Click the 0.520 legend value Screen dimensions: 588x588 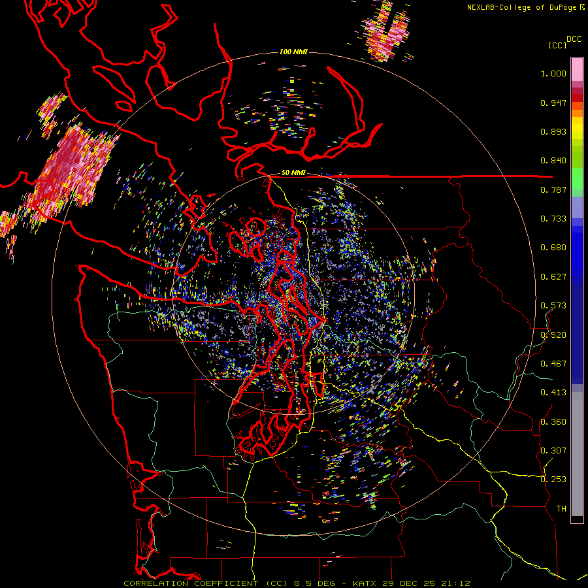click(553, 335)
